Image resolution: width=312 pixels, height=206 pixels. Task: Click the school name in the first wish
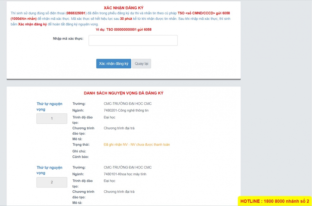pyautogui.click(x=127, y=104)
